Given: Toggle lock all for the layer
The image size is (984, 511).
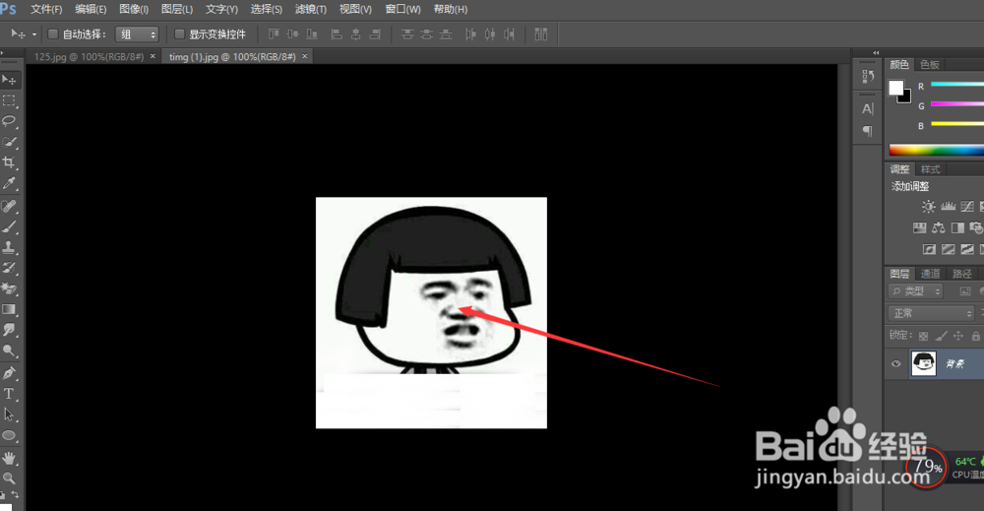Looking at the screenshot, I should [x=976, y=336].
